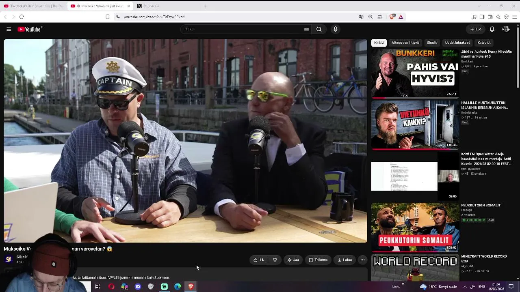Viewport: 520px width, 292px height.
Task: Open Task View on the taskbar
Action: tap(97, 287)
